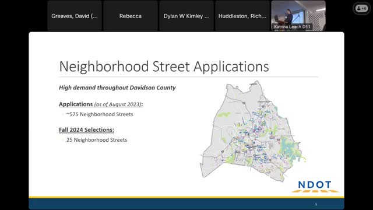Select the Dylan W Kimley participant tile
The image size is (373, 210).
[186, 16]
